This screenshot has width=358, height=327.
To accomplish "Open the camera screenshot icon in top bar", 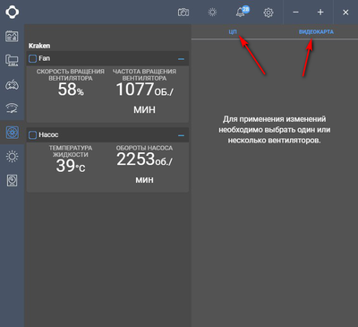I will click(x=183, y=13).
